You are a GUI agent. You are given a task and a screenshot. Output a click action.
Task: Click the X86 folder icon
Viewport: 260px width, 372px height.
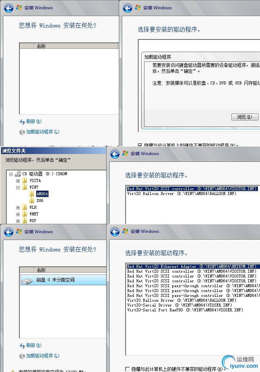click(32, 201)
